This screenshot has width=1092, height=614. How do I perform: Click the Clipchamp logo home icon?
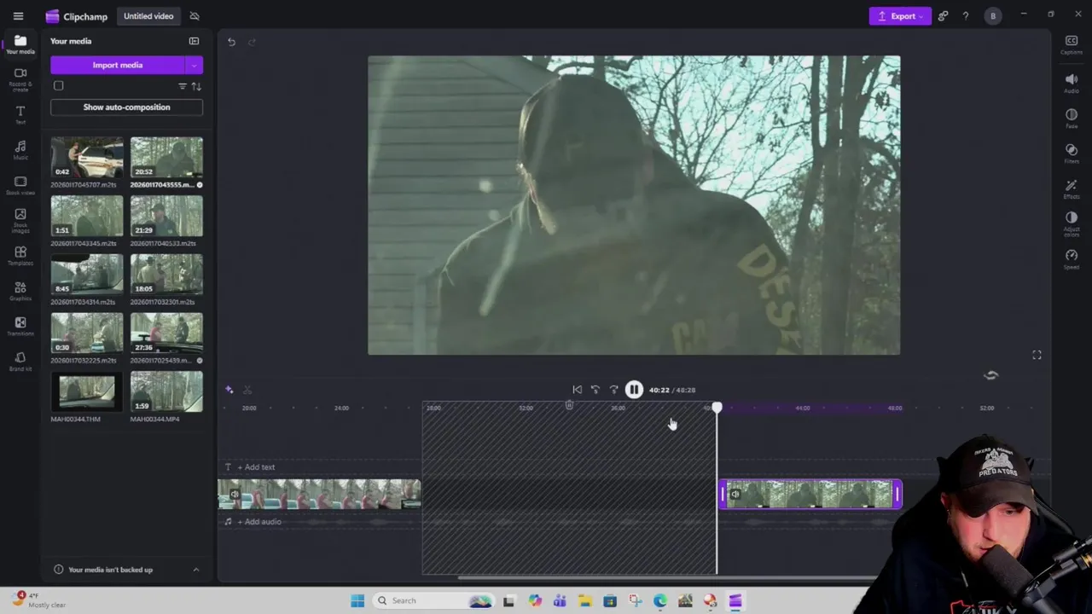[x=53, y=16]
